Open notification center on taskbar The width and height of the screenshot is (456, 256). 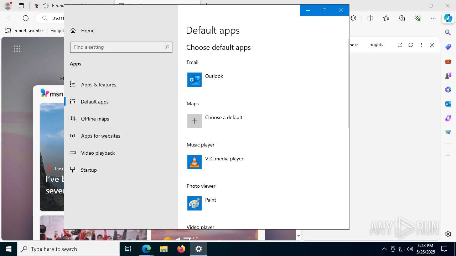click(444, 249)
